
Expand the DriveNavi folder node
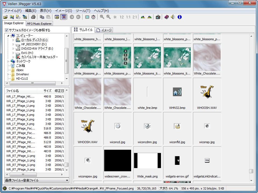8,74
